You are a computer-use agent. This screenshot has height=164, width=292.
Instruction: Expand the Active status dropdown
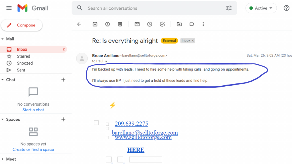point(261,8)
